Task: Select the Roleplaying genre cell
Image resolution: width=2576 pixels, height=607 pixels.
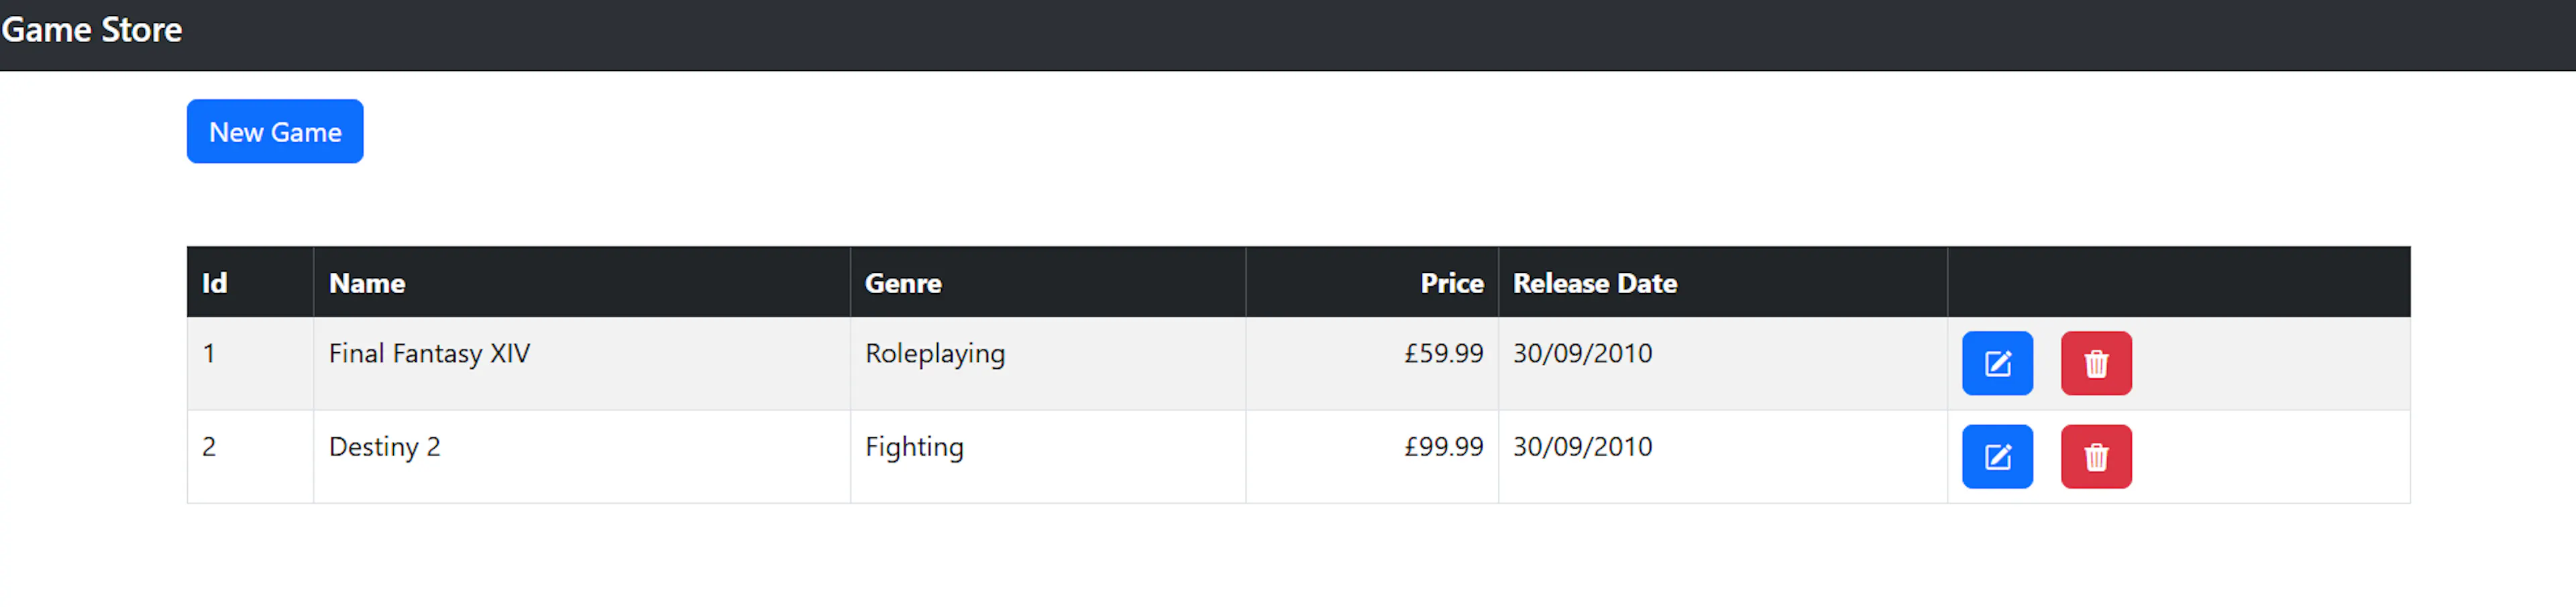Action: tap(934, 353)
